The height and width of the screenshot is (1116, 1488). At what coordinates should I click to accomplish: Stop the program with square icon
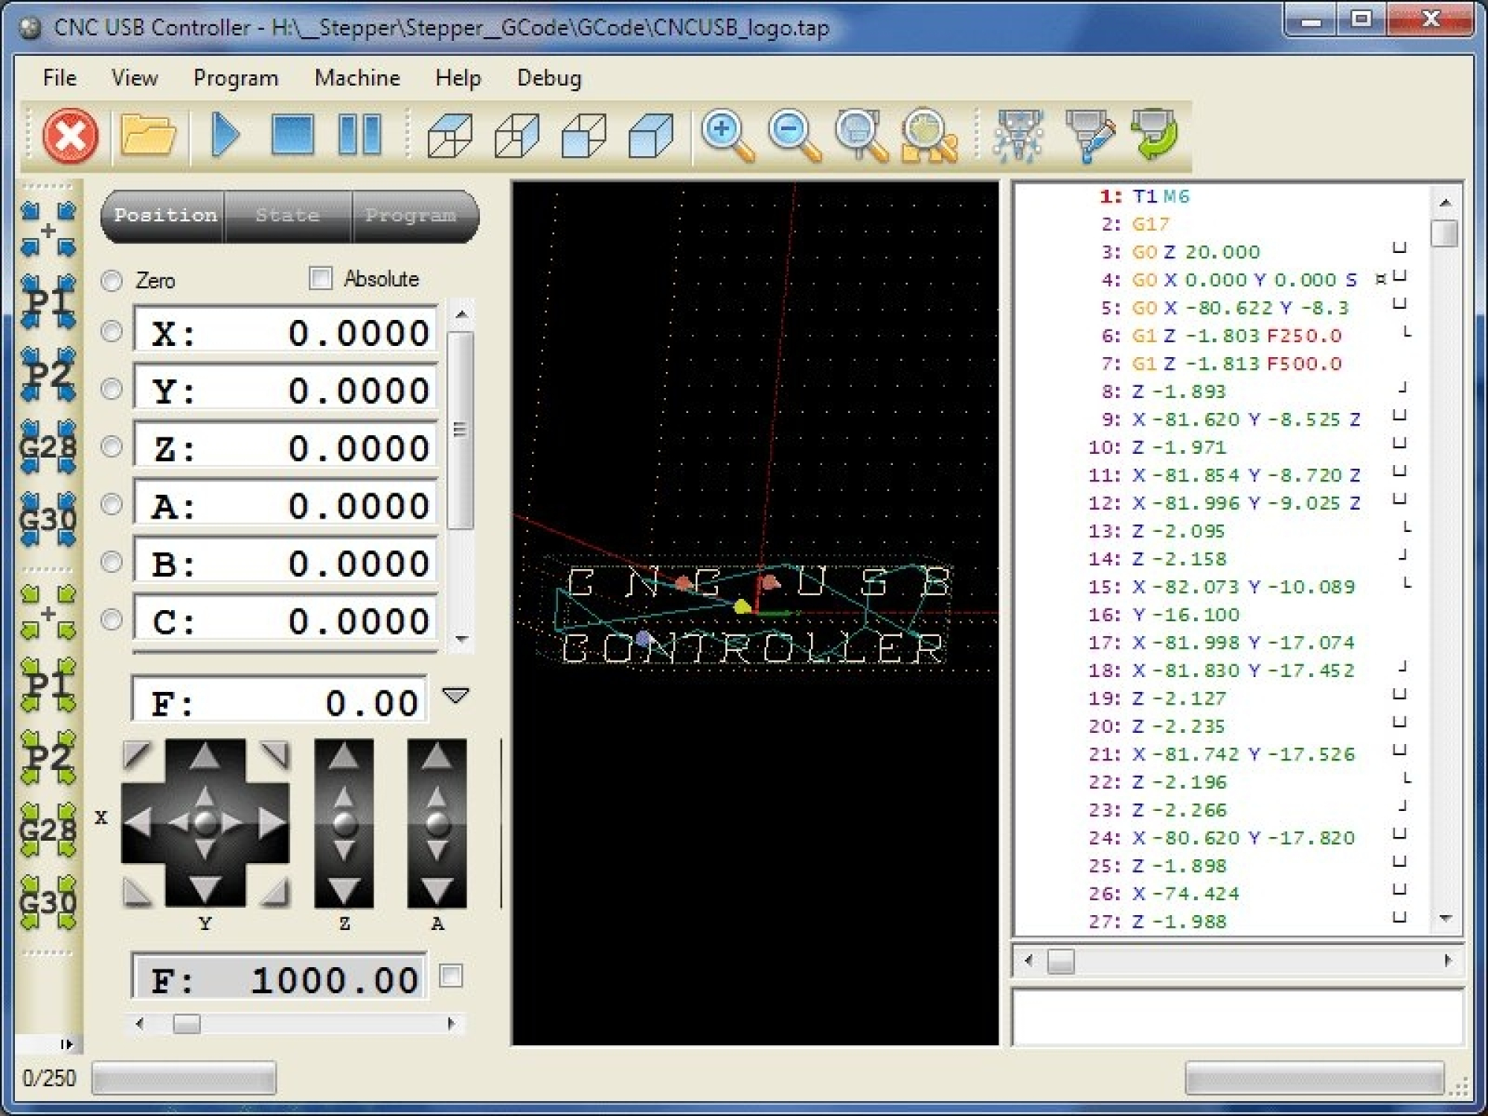click(292, 135)
